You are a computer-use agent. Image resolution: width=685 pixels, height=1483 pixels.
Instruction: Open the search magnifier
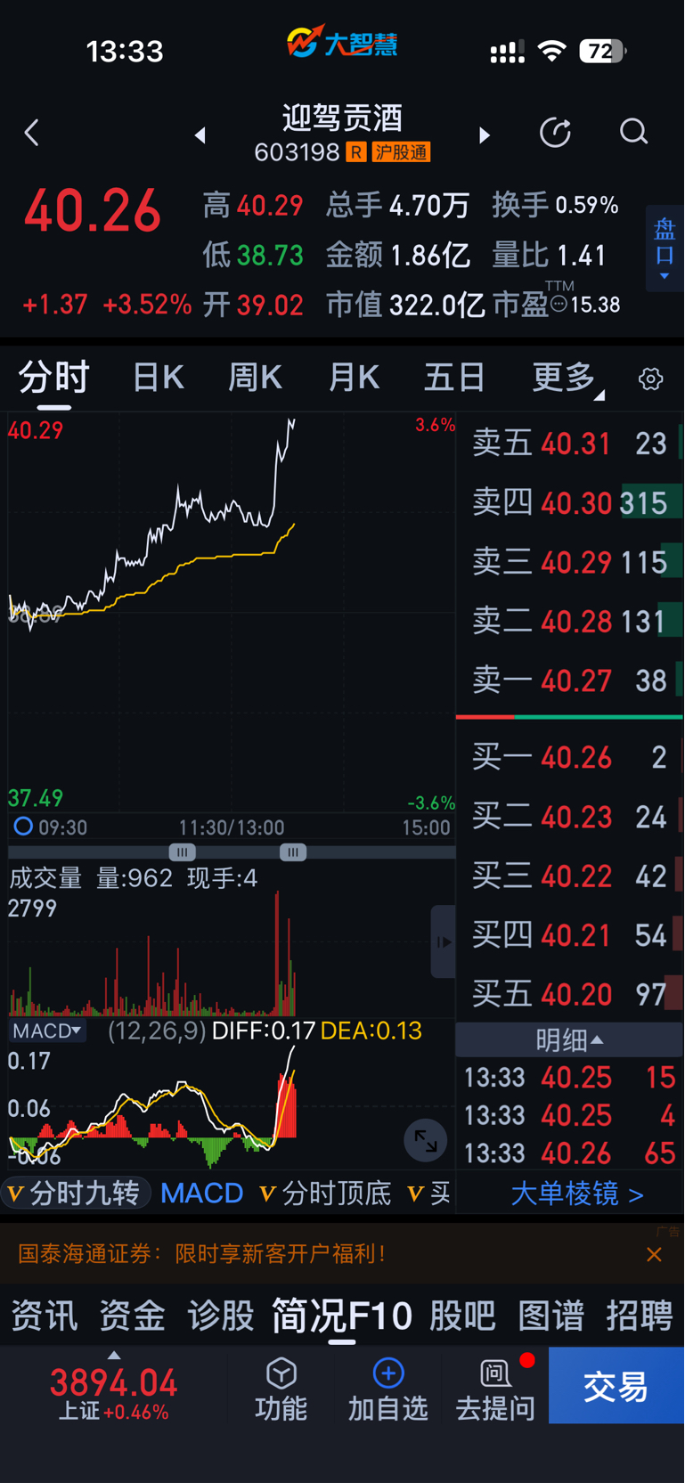(x=633, y=132)
